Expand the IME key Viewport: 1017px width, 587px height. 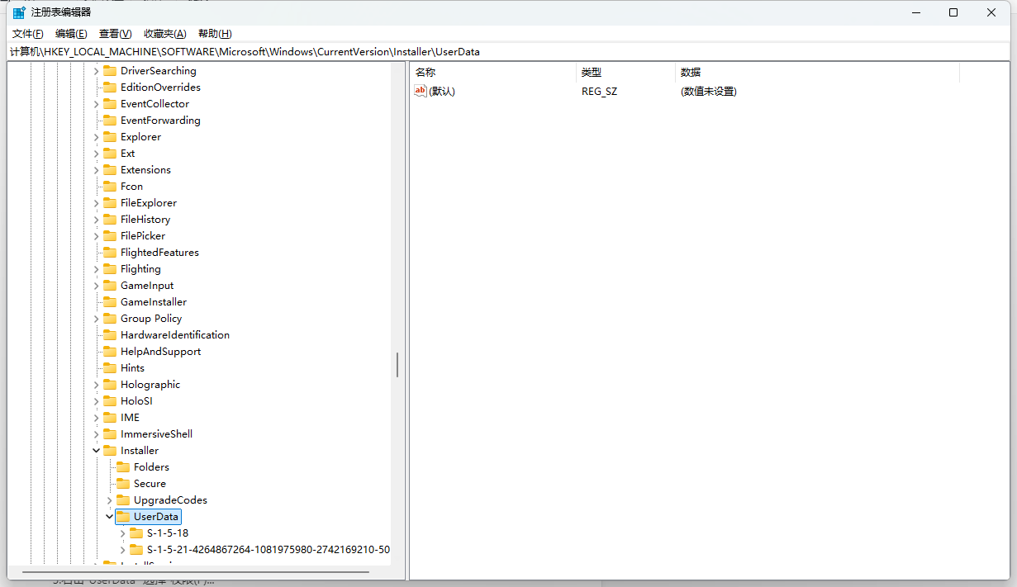96,417
